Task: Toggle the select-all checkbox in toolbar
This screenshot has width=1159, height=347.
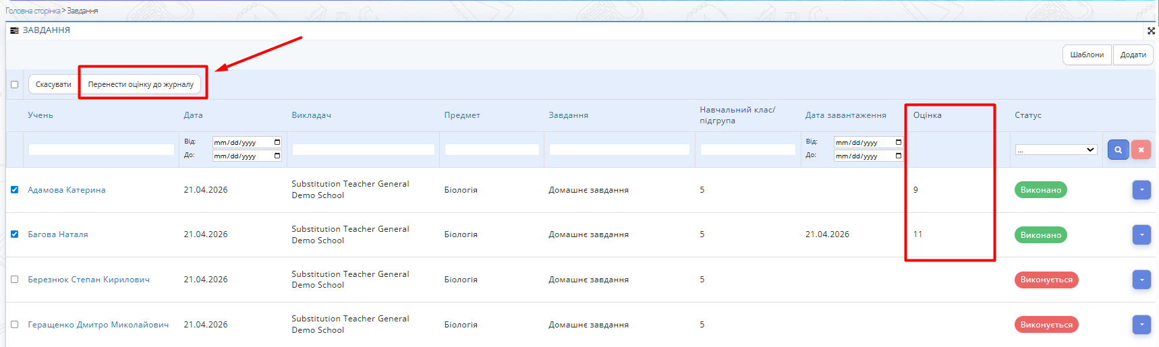Action: point(14,85)
